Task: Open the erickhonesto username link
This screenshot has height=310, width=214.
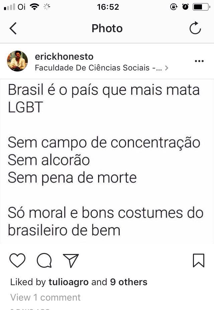Action: point(64,57)
